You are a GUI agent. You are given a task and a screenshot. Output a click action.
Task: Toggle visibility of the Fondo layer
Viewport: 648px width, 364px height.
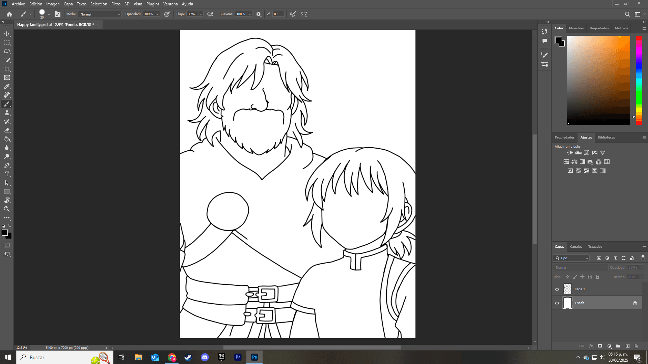pyautogui.click(x=557, y=303)
